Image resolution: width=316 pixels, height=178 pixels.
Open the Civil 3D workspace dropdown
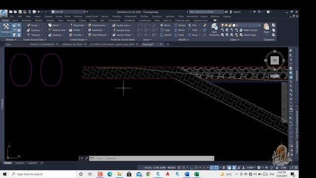coord(84,12)
